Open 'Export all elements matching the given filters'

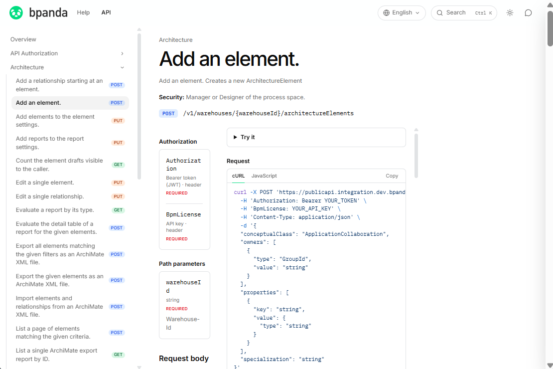tap(70, 254)
